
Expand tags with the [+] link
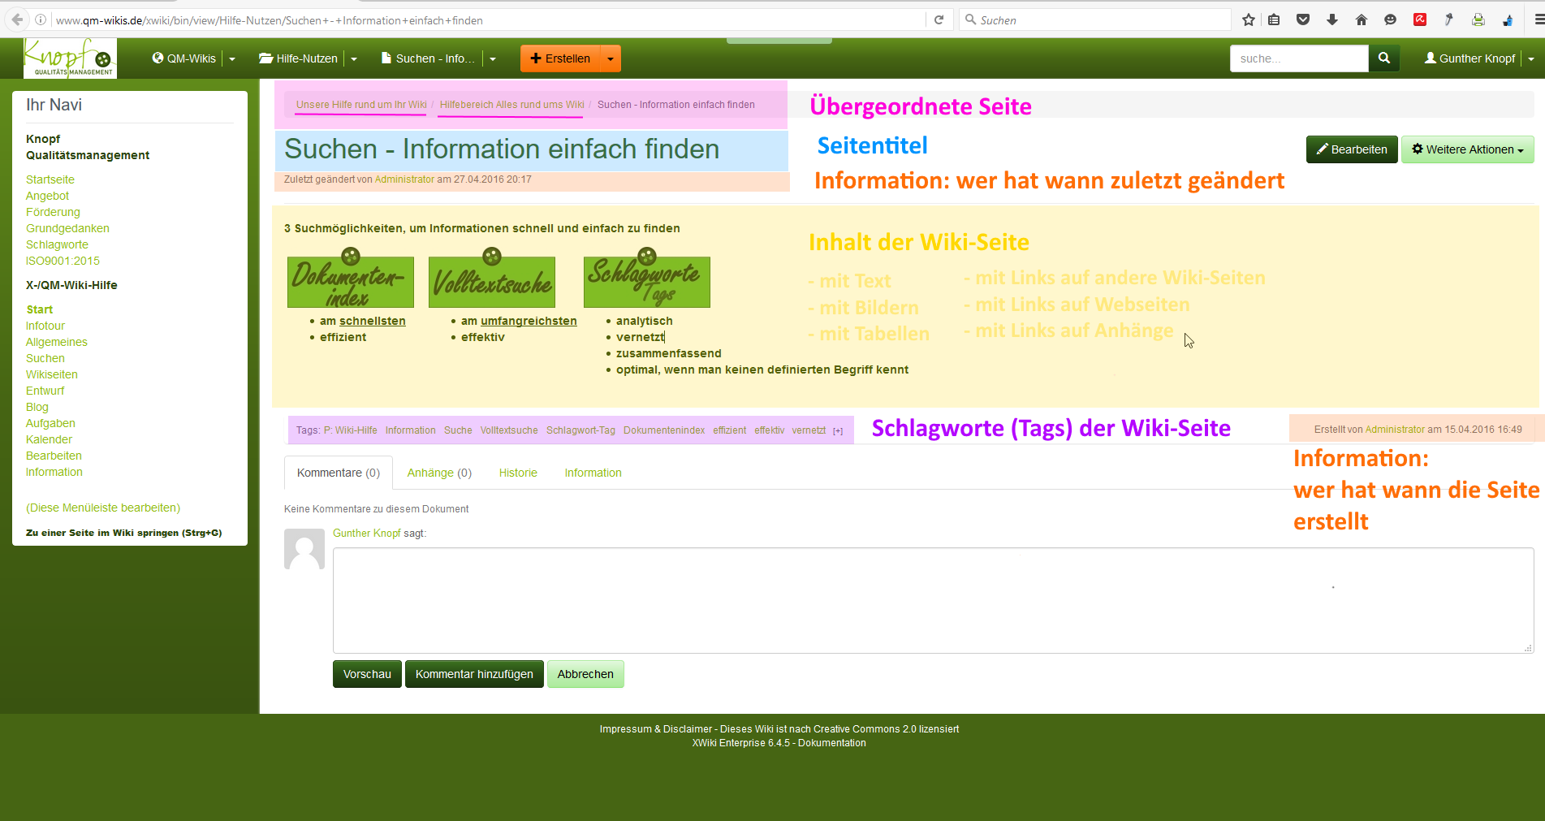coord(838,431)
